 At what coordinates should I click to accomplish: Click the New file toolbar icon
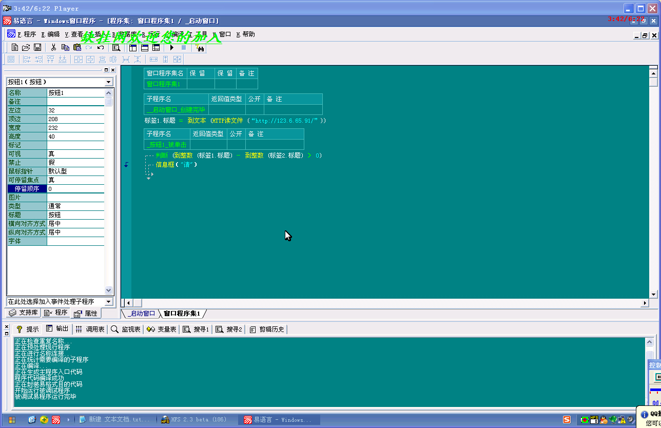15,47
